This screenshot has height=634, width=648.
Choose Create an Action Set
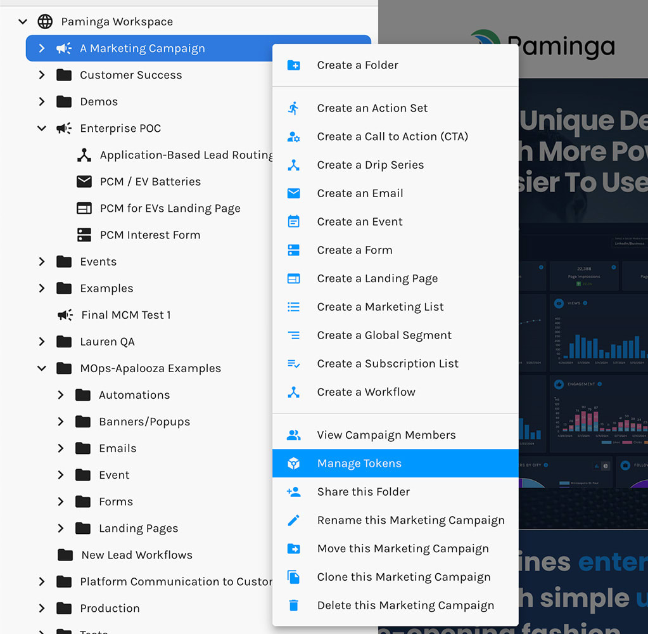(395, 108)
